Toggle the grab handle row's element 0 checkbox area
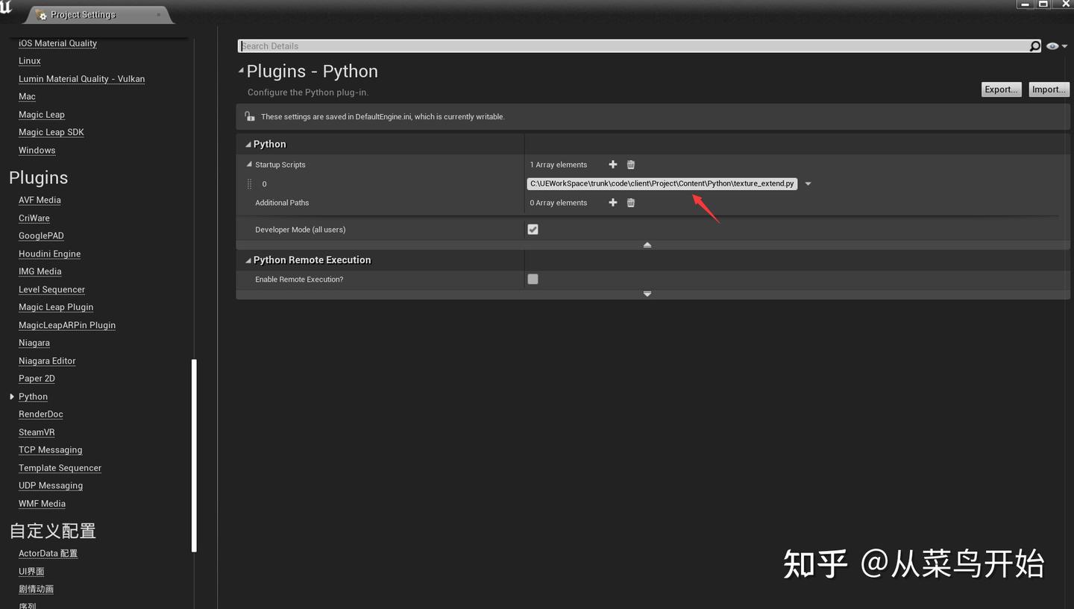Viewport: 1074px width, 609px height. [250, 183]
